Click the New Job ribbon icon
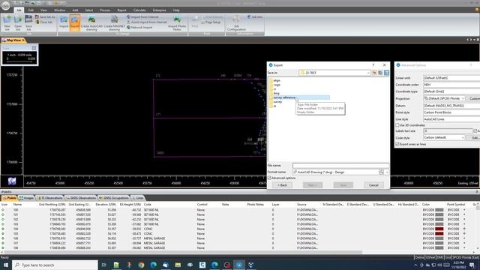 (7, 22)
